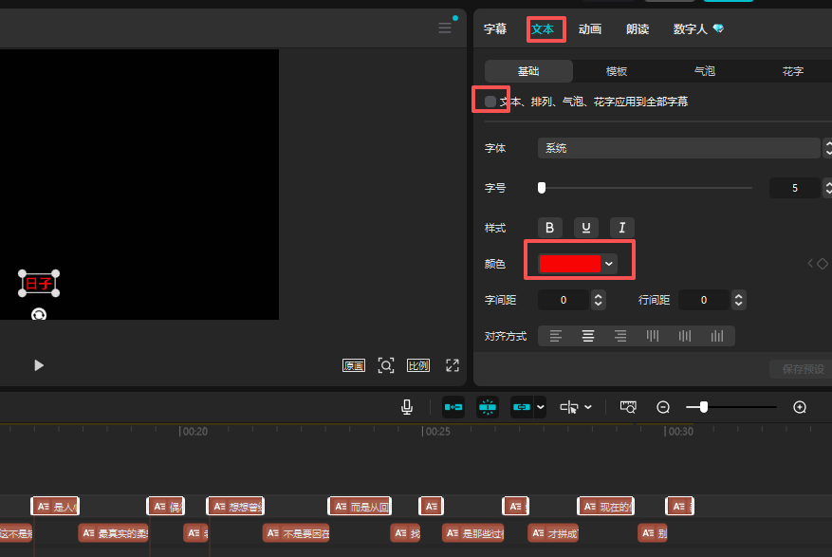Screen dimensions: 832x557
Task: Center-align the text horizontally
Action: coord(588,336)
